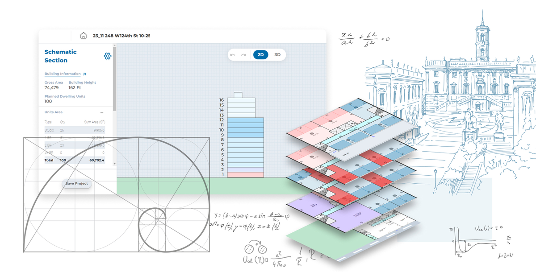
Task: Select floor 5 in the building section
Action: [245, 155]
